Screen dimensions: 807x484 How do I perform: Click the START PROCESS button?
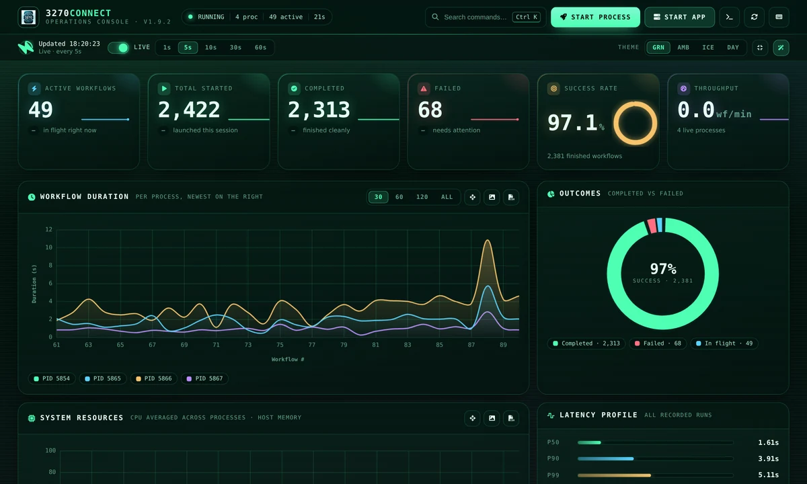595,17
